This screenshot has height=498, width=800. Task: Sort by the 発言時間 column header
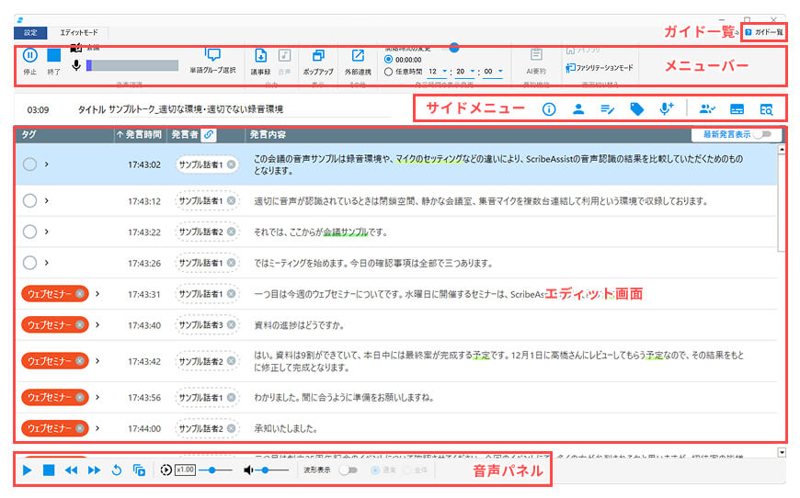139,134
